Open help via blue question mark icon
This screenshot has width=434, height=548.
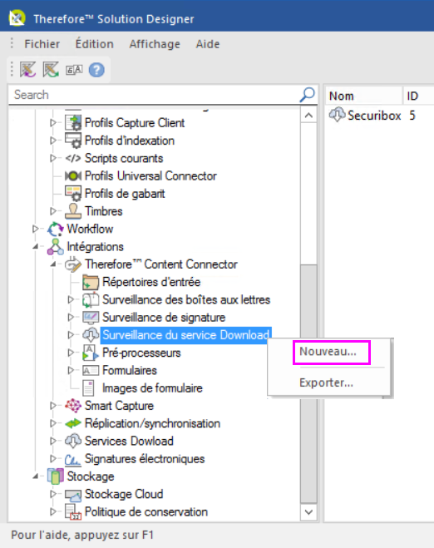[x=96, y=70]
